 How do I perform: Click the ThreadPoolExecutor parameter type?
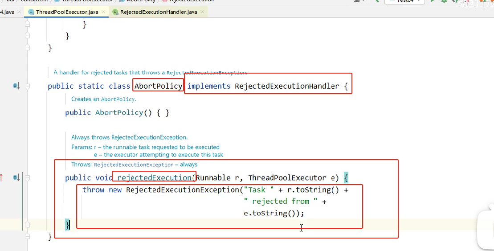point(287,178)
